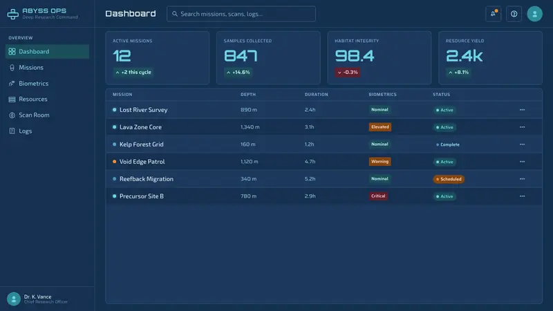Sort by Biometrics column header
This screenshot has width=553, height=311.
(x=383, y=95)
